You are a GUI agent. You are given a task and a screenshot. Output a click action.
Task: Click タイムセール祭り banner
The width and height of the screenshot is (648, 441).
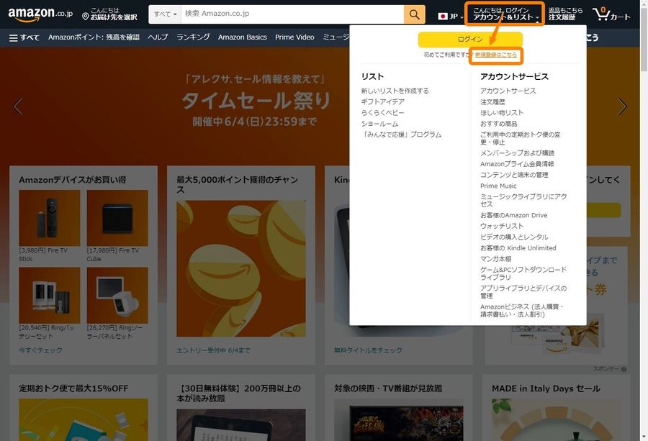(256, 101)
